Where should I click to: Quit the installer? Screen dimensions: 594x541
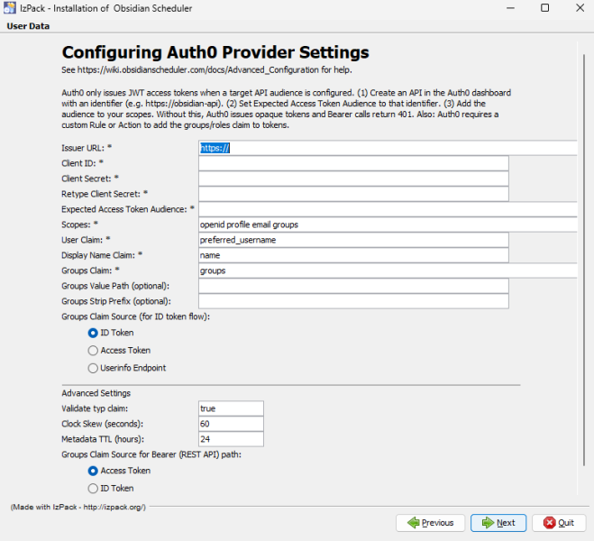click(x=559, y=523)
